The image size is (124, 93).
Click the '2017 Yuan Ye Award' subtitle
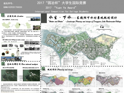tap(61, 8)
